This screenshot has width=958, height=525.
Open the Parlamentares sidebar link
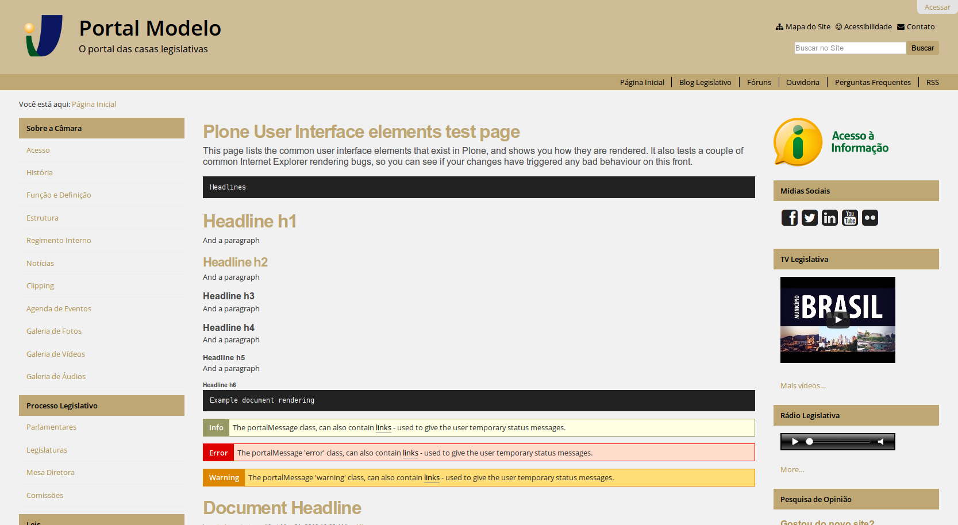51,427
